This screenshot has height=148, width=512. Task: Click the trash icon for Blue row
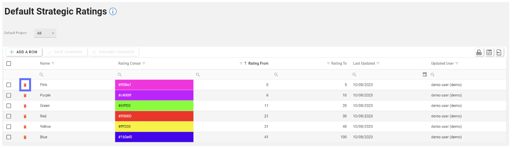click(x=25, y=137)
